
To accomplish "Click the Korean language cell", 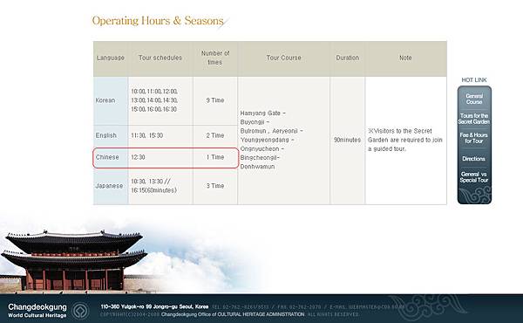I will point(111,100).
